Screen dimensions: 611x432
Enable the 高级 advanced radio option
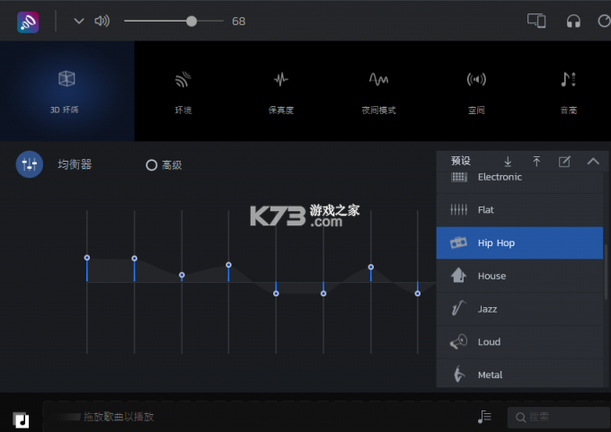point(152,165)
